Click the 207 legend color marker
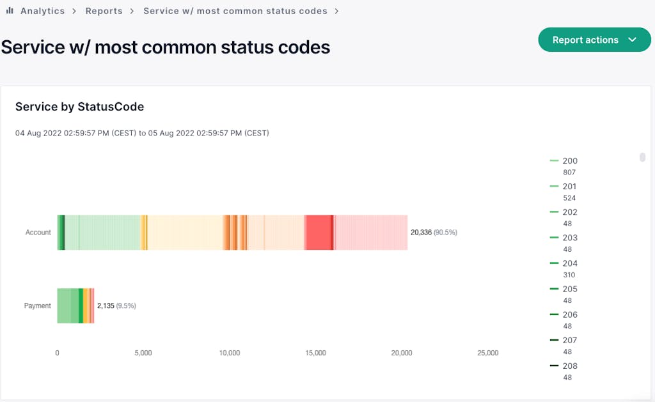 [554, 340]
